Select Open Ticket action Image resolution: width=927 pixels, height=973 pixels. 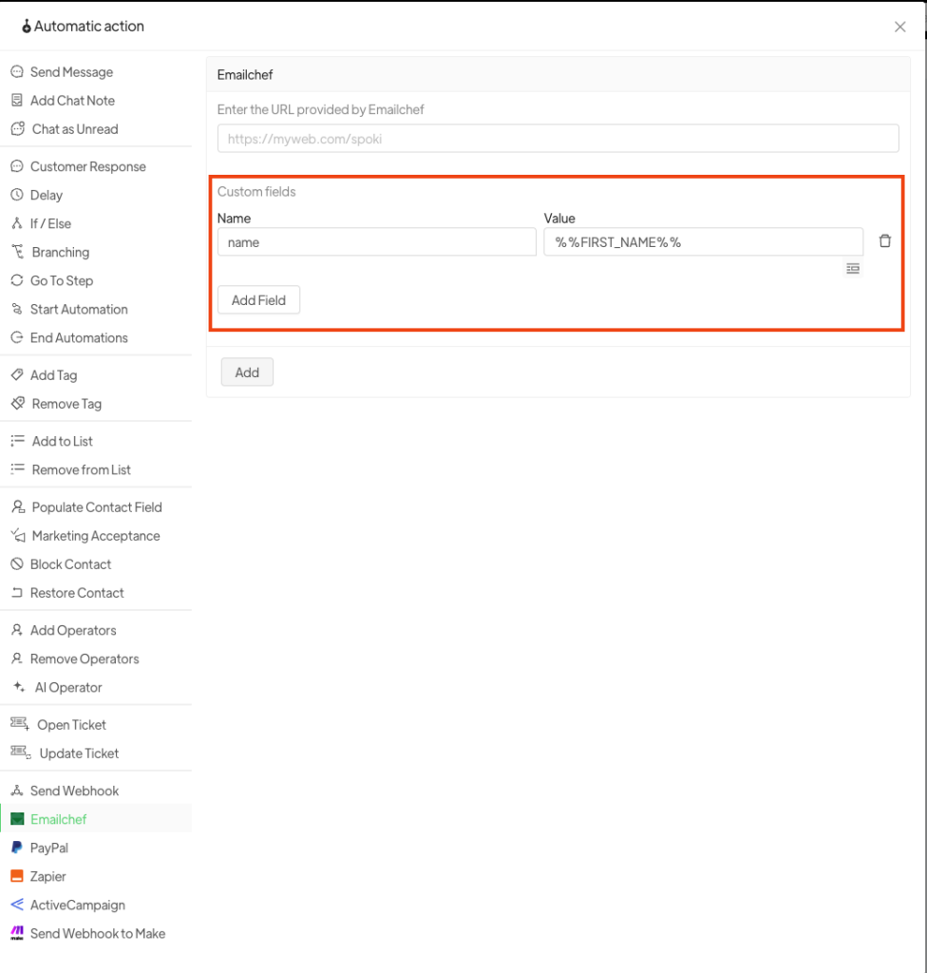coord(71,725)
